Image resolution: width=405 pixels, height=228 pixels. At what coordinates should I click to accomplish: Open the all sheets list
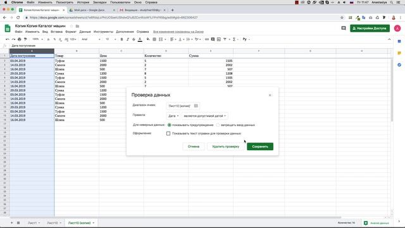pos(18,223)
